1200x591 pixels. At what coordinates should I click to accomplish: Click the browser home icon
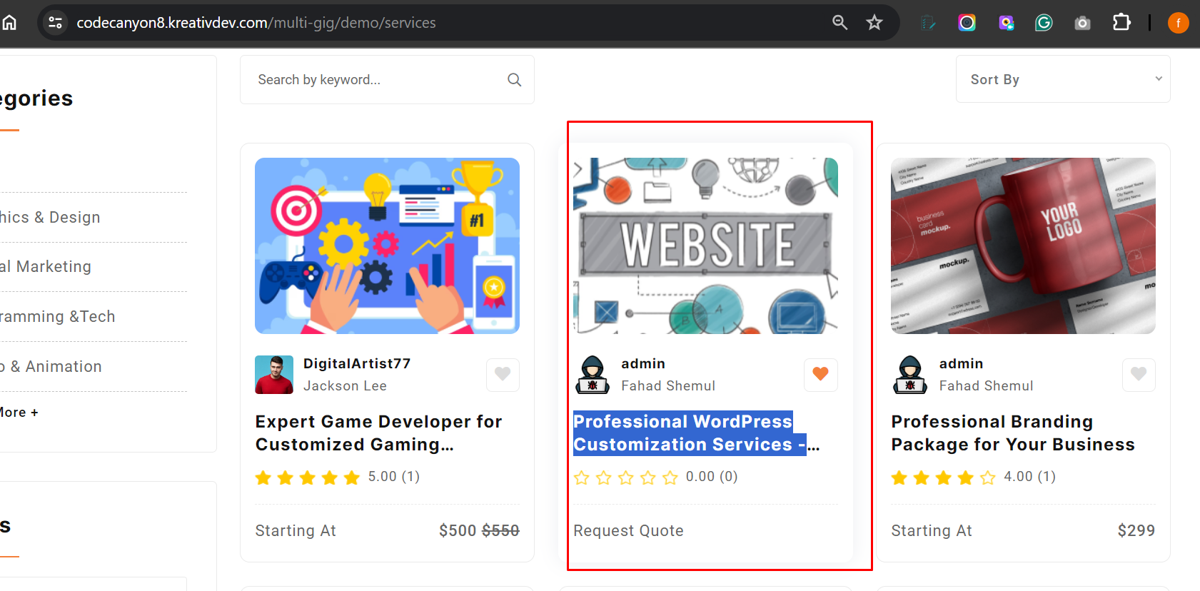[9, 23]
